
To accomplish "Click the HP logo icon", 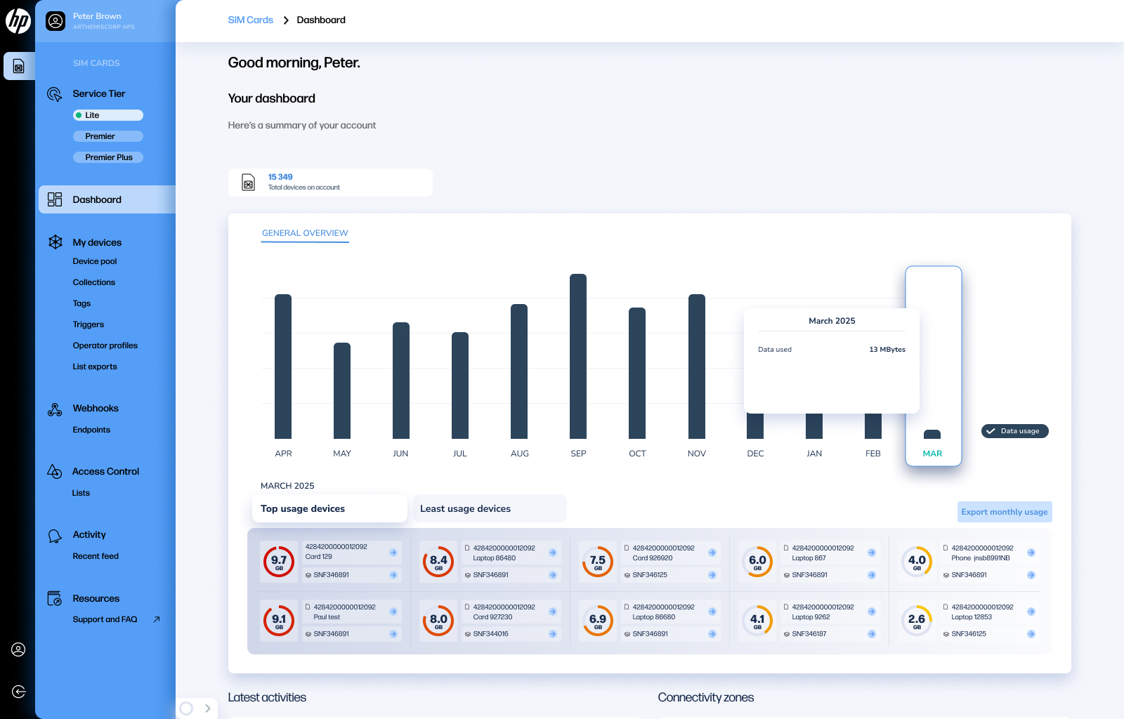I will [x=18, y=21].
